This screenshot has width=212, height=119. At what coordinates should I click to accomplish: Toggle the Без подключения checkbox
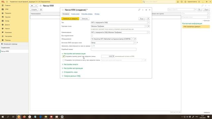click(92, 36)
